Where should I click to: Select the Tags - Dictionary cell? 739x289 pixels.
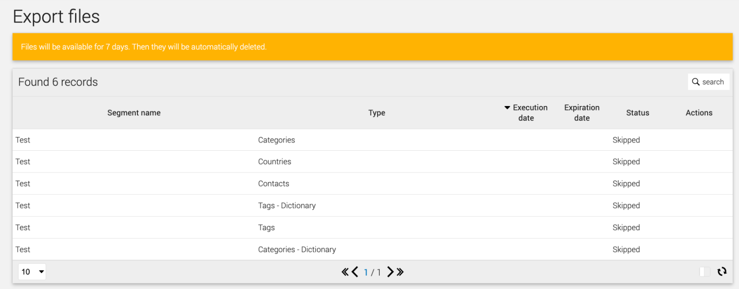coord(287,205)
